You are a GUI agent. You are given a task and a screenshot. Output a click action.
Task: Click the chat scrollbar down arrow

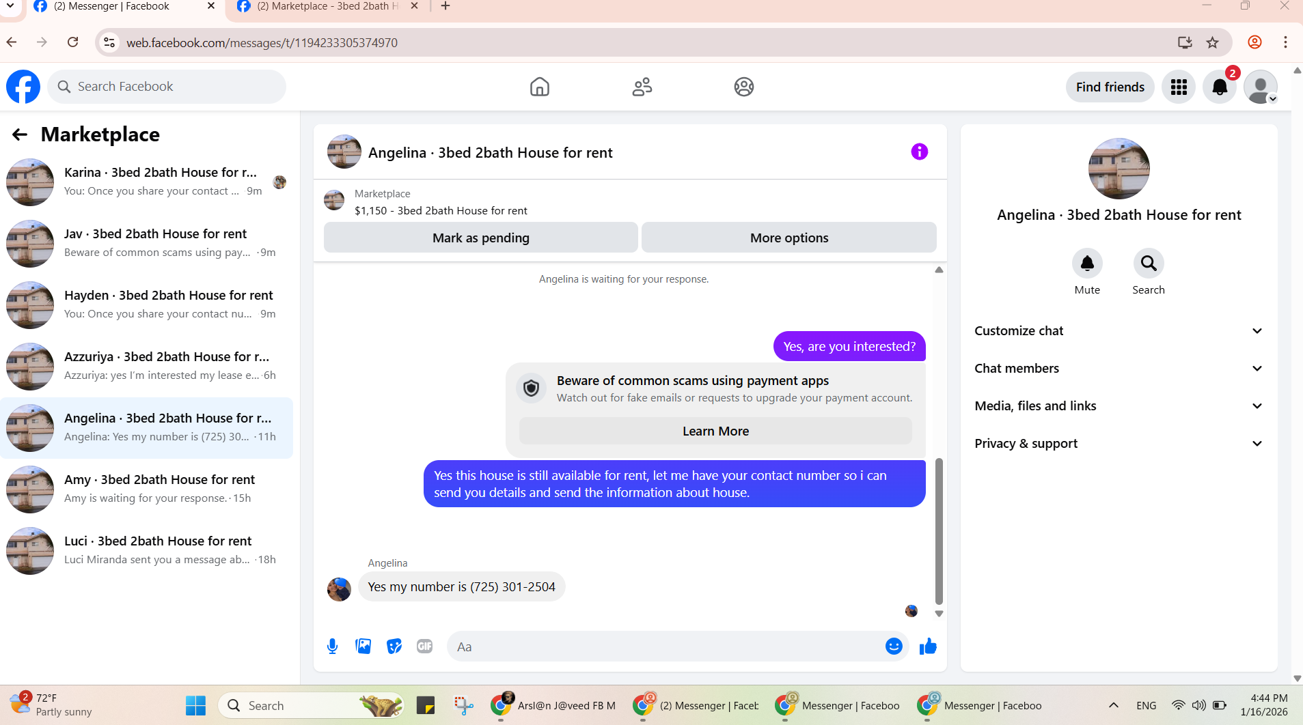tap(939, 614)
